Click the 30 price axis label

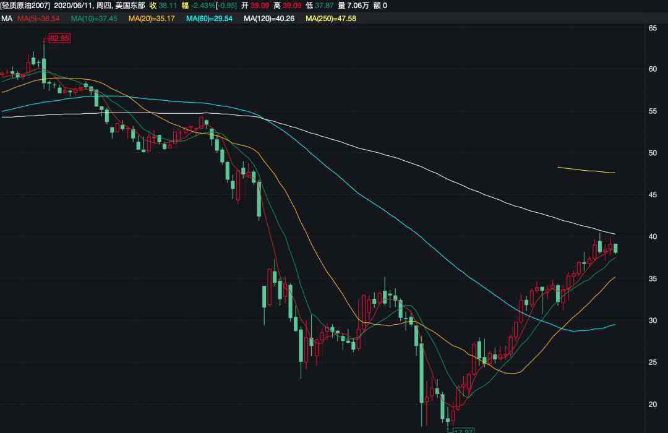click(653, 320)
